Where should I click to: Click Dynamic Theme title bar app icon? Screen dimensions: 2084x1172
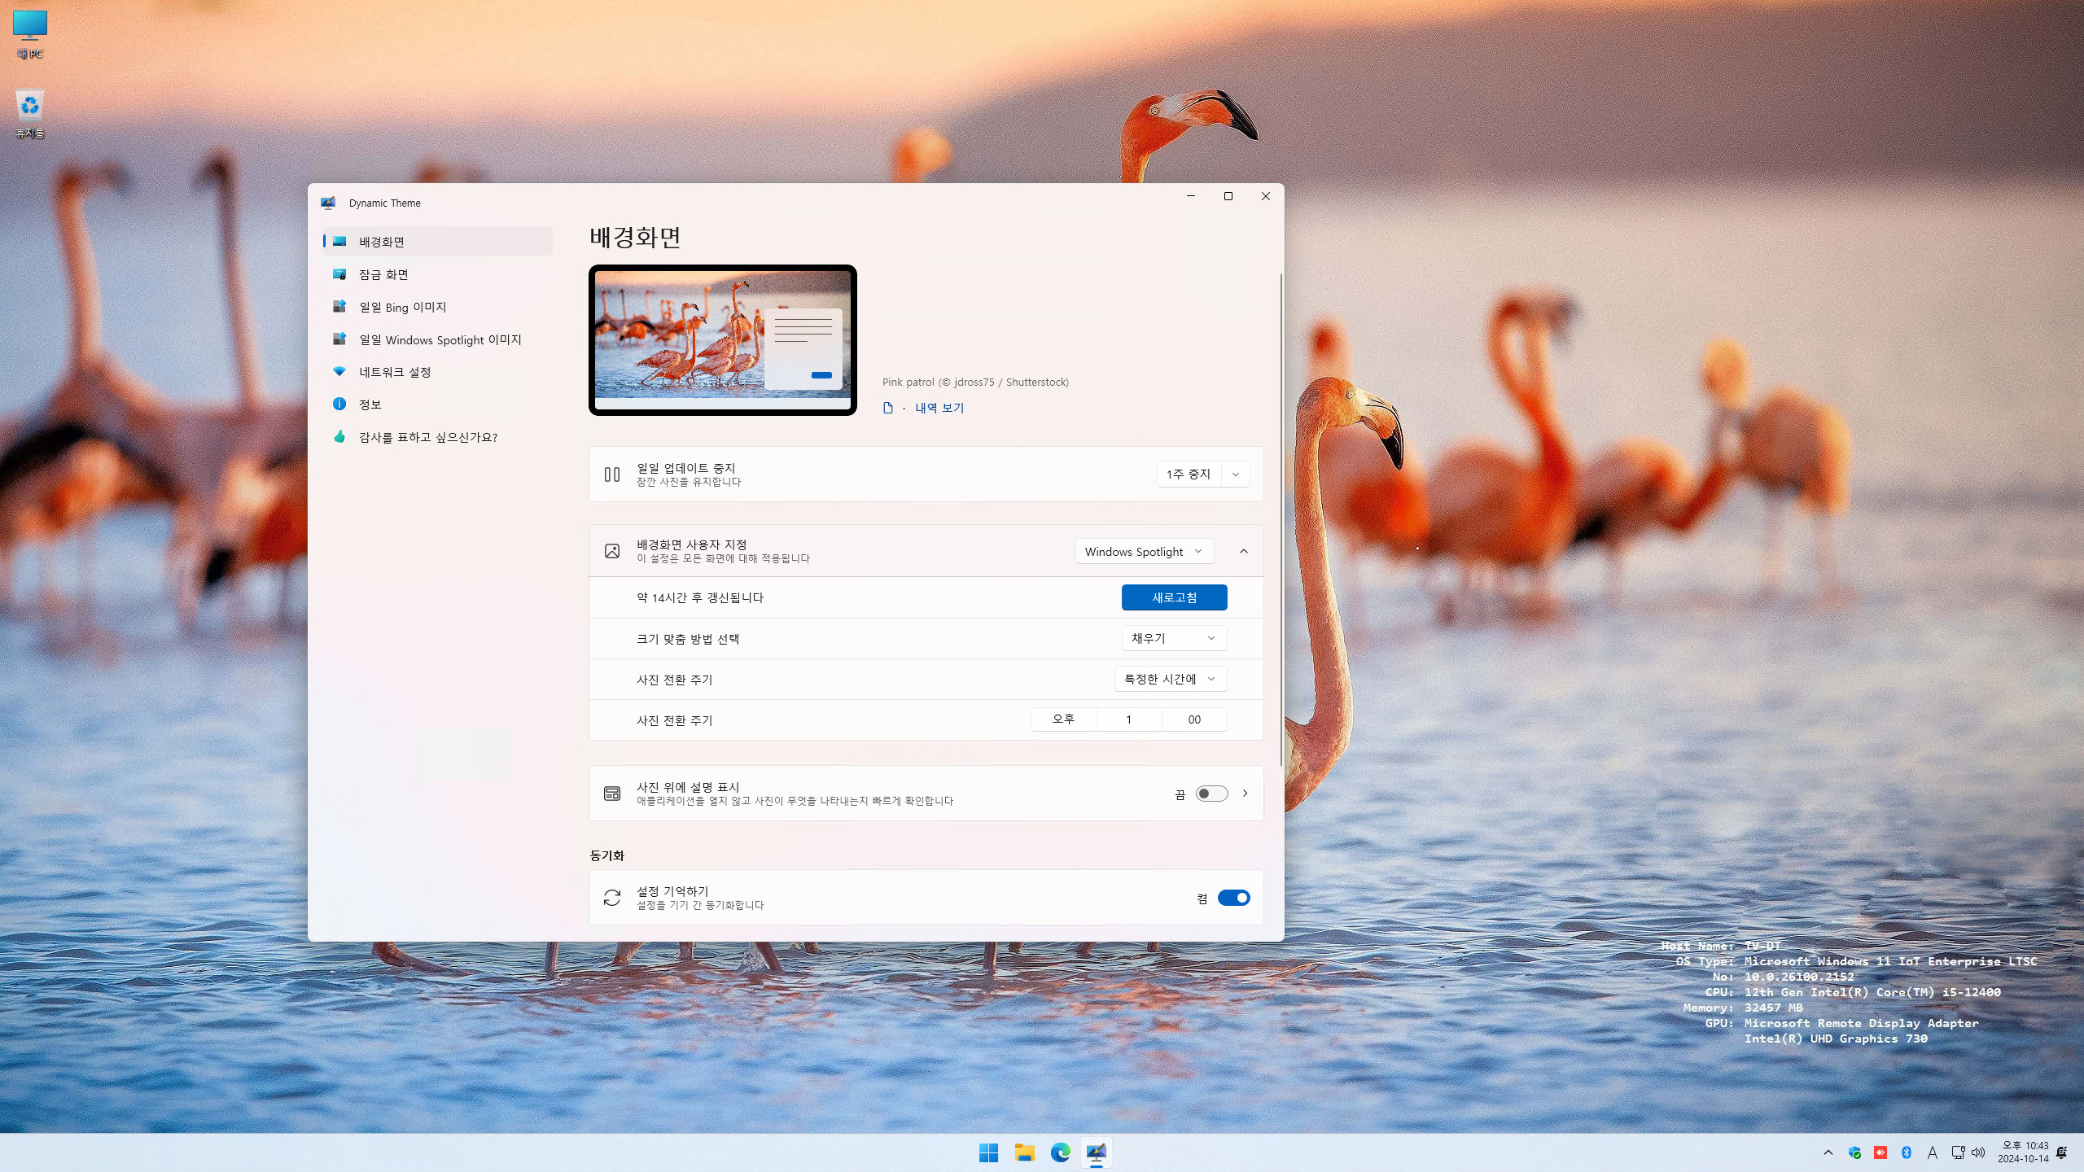tap(328, 203)
